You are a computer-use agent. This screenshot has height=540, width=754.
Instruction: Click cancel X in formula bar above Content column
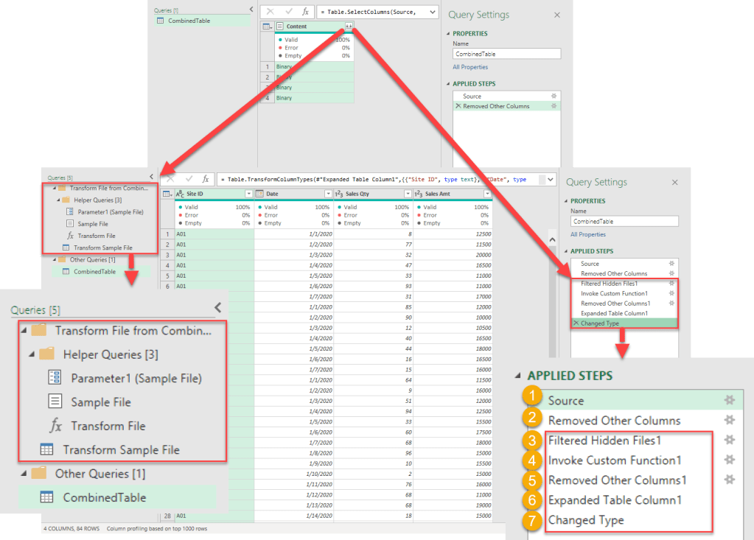pos(270,13)
